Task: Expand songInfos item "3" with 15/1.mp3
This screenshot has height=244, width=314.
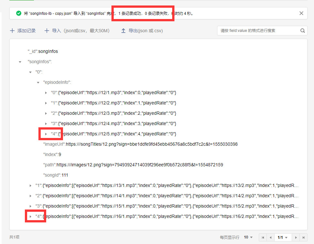Action: (30, 206)
